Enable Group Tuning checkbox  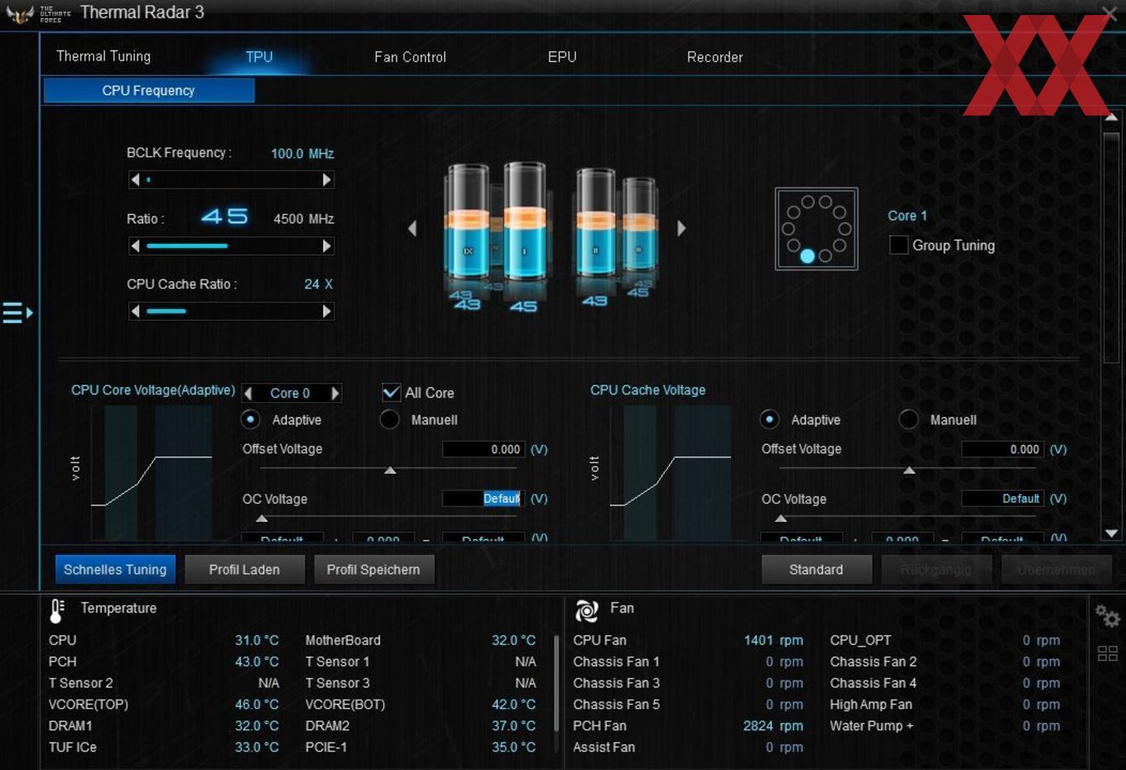898,245
